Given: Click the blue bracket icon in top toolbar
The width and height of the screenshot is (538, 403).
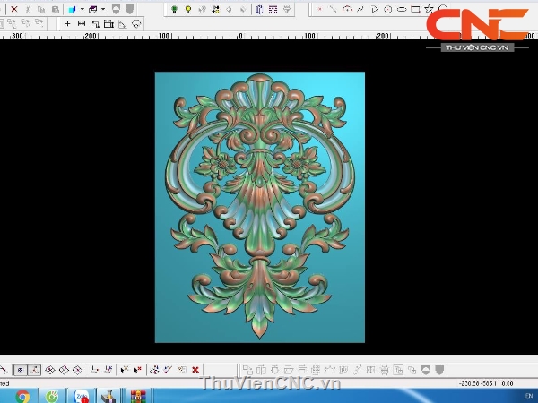Looking at the screenshot, I should pos(259,9).
